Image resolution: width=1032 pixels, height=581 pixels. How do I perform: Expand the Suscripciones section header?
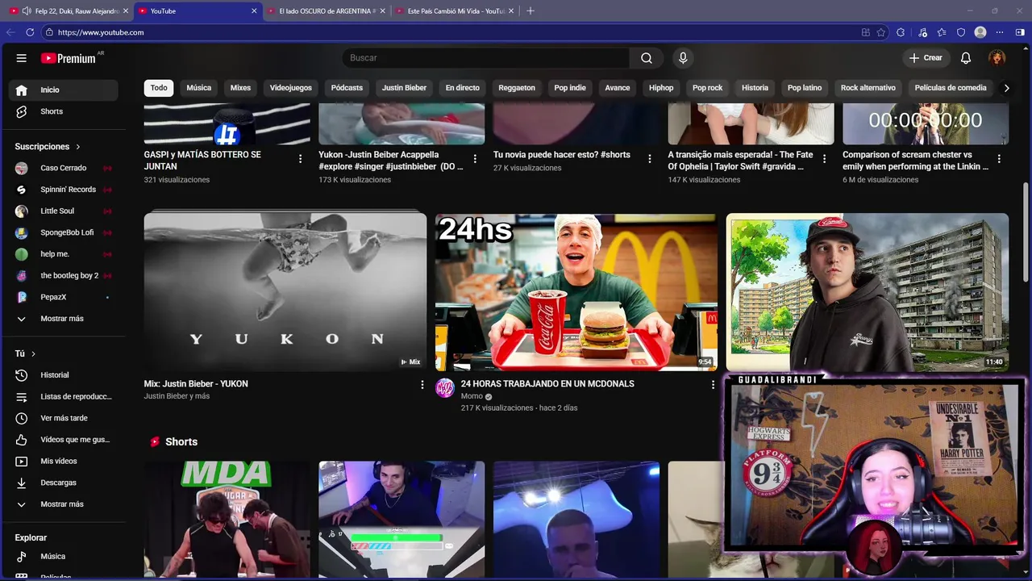48,147
